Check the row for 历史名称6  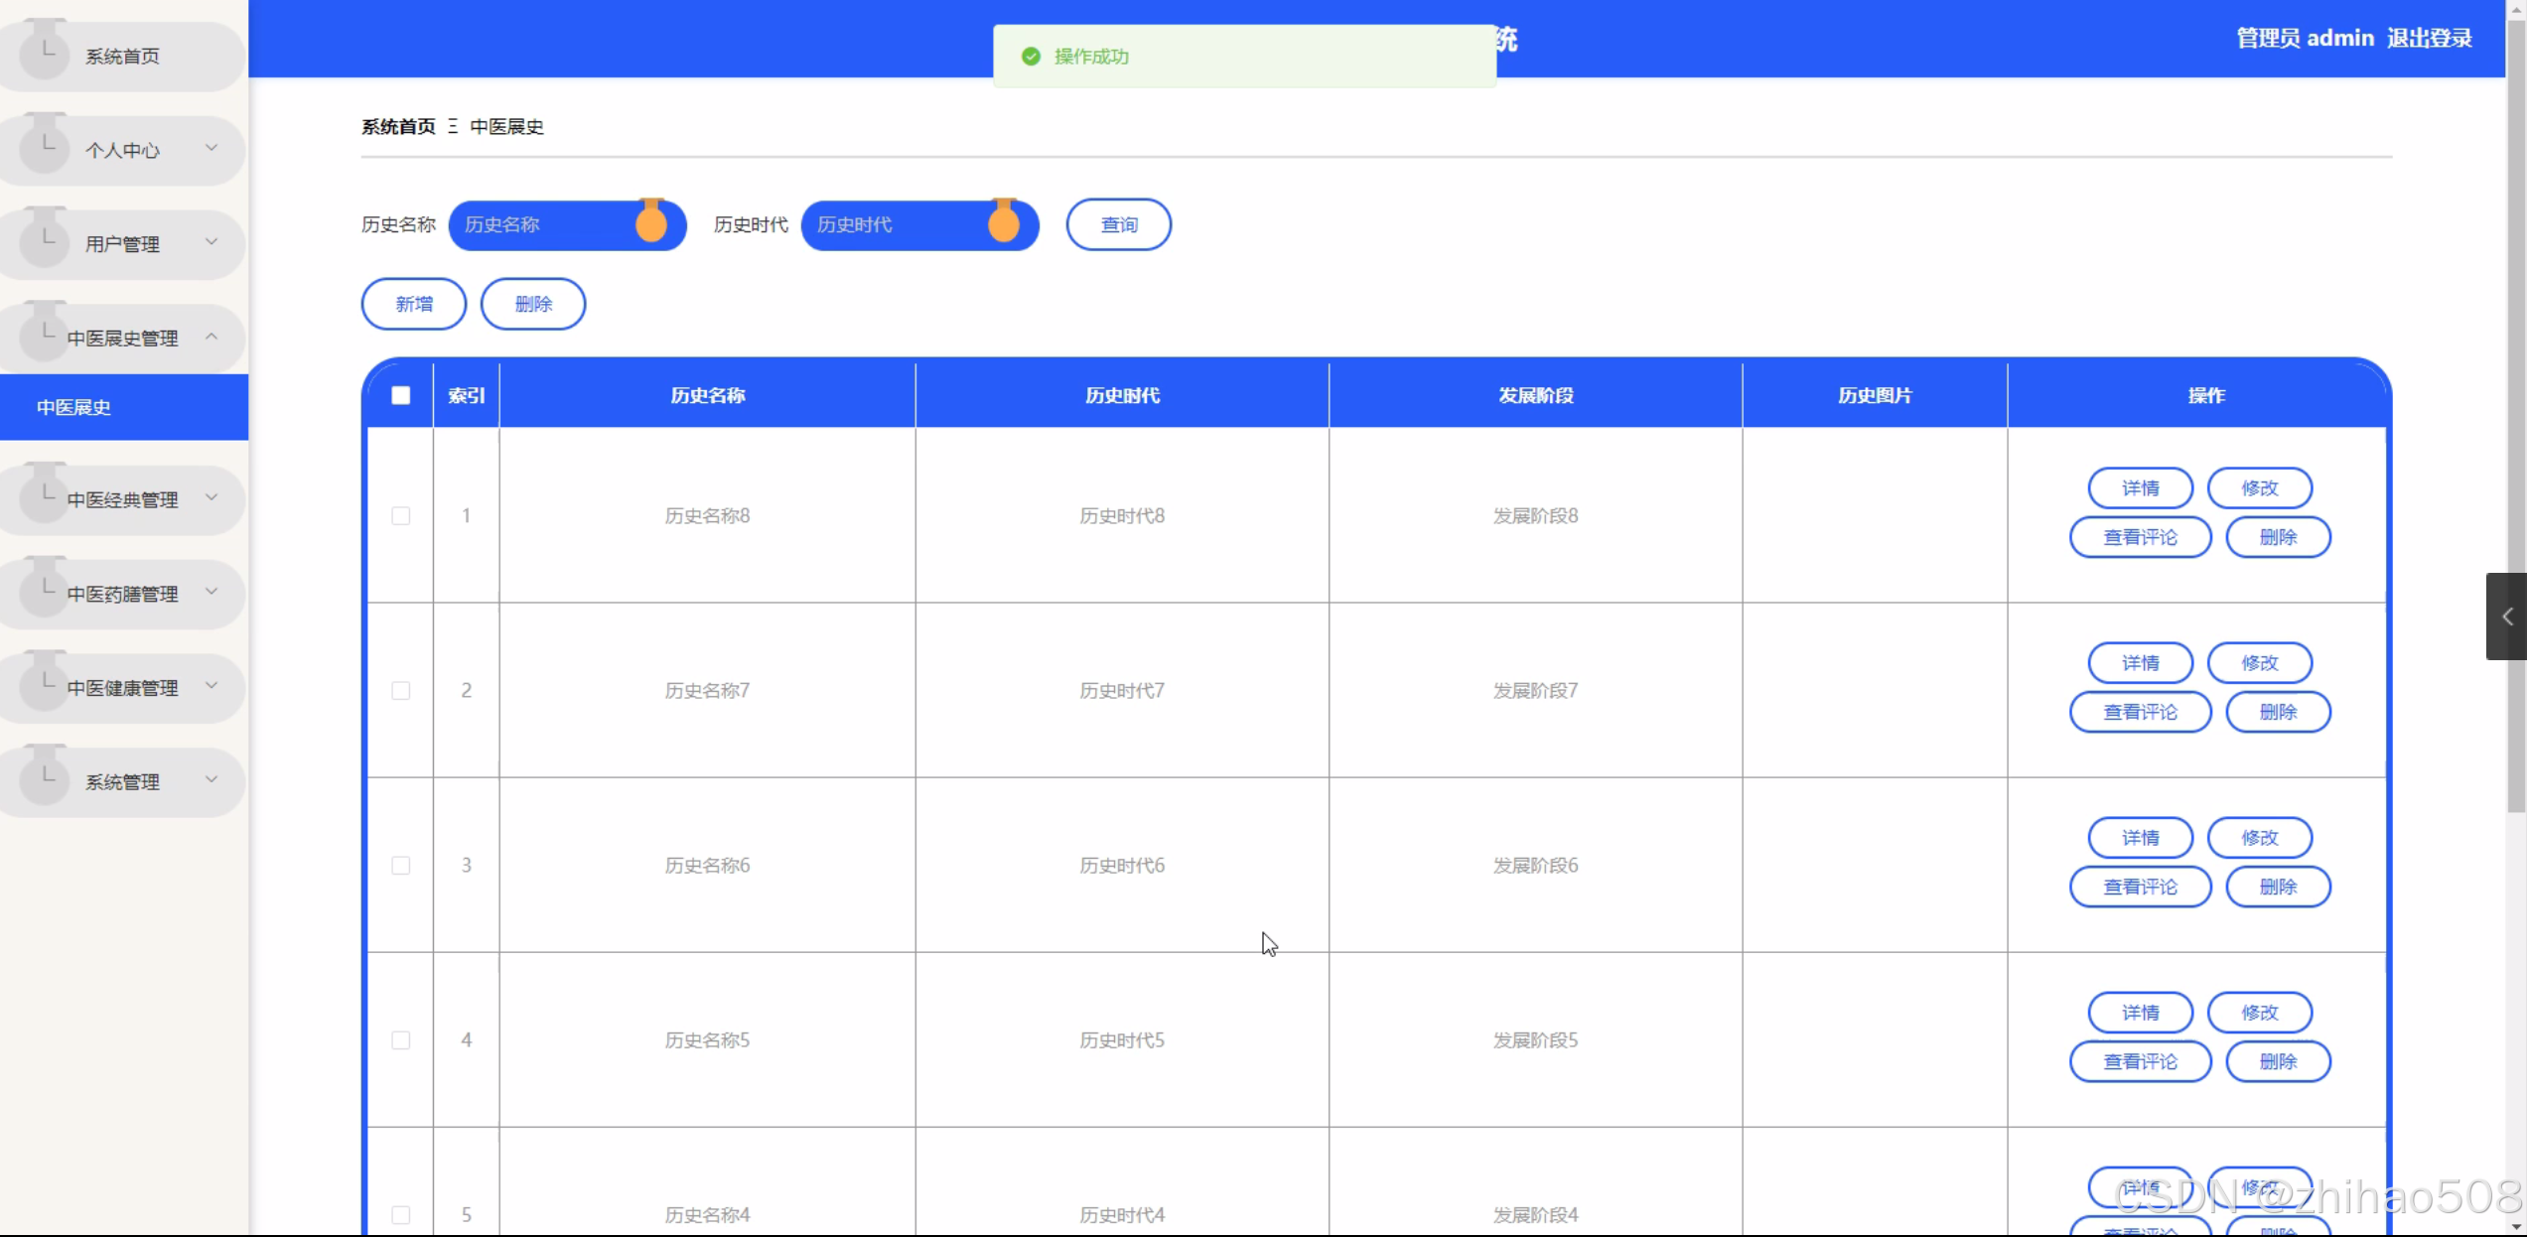(400, 865)
